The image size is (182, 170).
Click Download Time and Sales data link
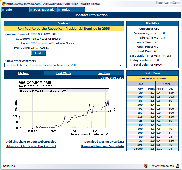(102, 146)
